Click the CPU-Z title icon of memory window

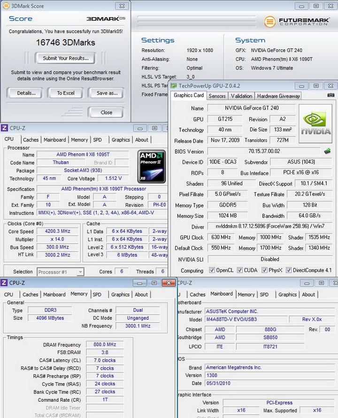click(4, 282)
